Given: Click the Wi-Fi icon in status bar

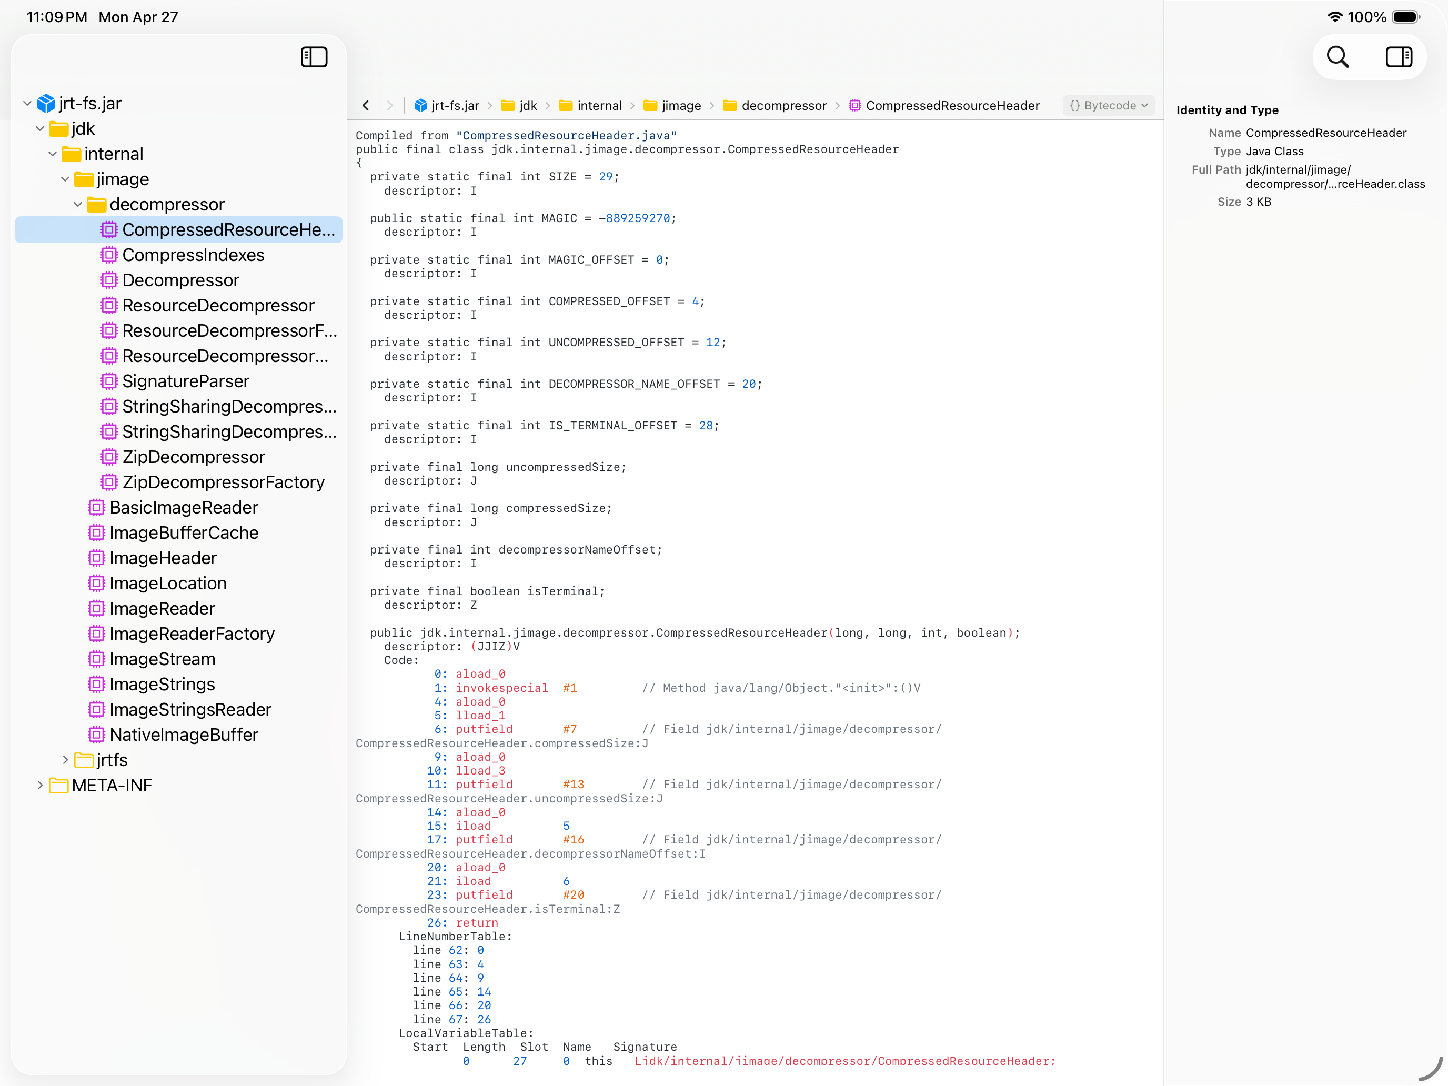Looking at the screenshot, I should 1335,17.
